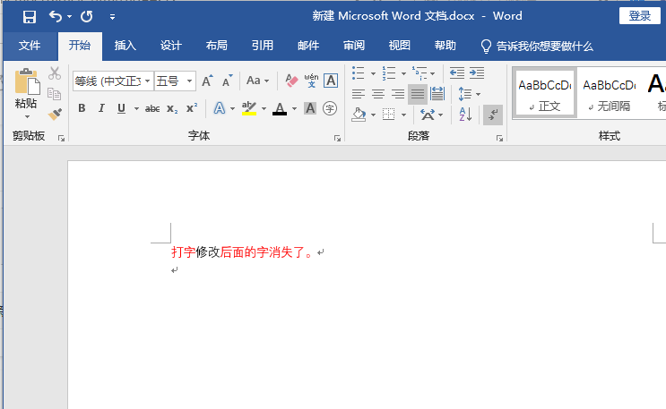This screenshot has height=409, width=666.
Task: Toggle show paragraph marks button
Action: point(493,115)
